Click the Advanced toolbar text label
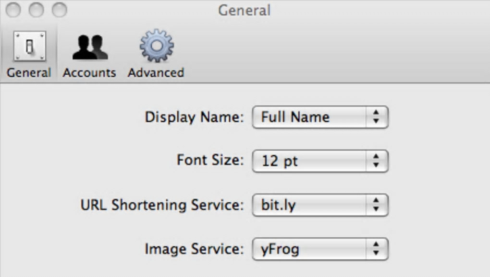The height and width of the screenshot is (277, 490). pos(156,73)
